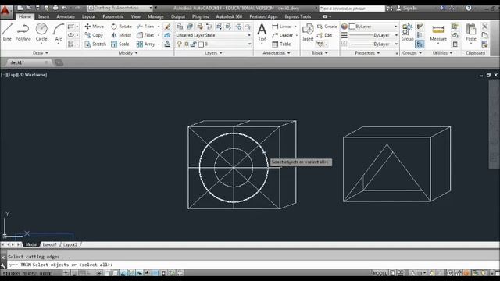500x281 pixels.
Task: Click the 2D Wireframe visual style label
Action: click(31, 75)
